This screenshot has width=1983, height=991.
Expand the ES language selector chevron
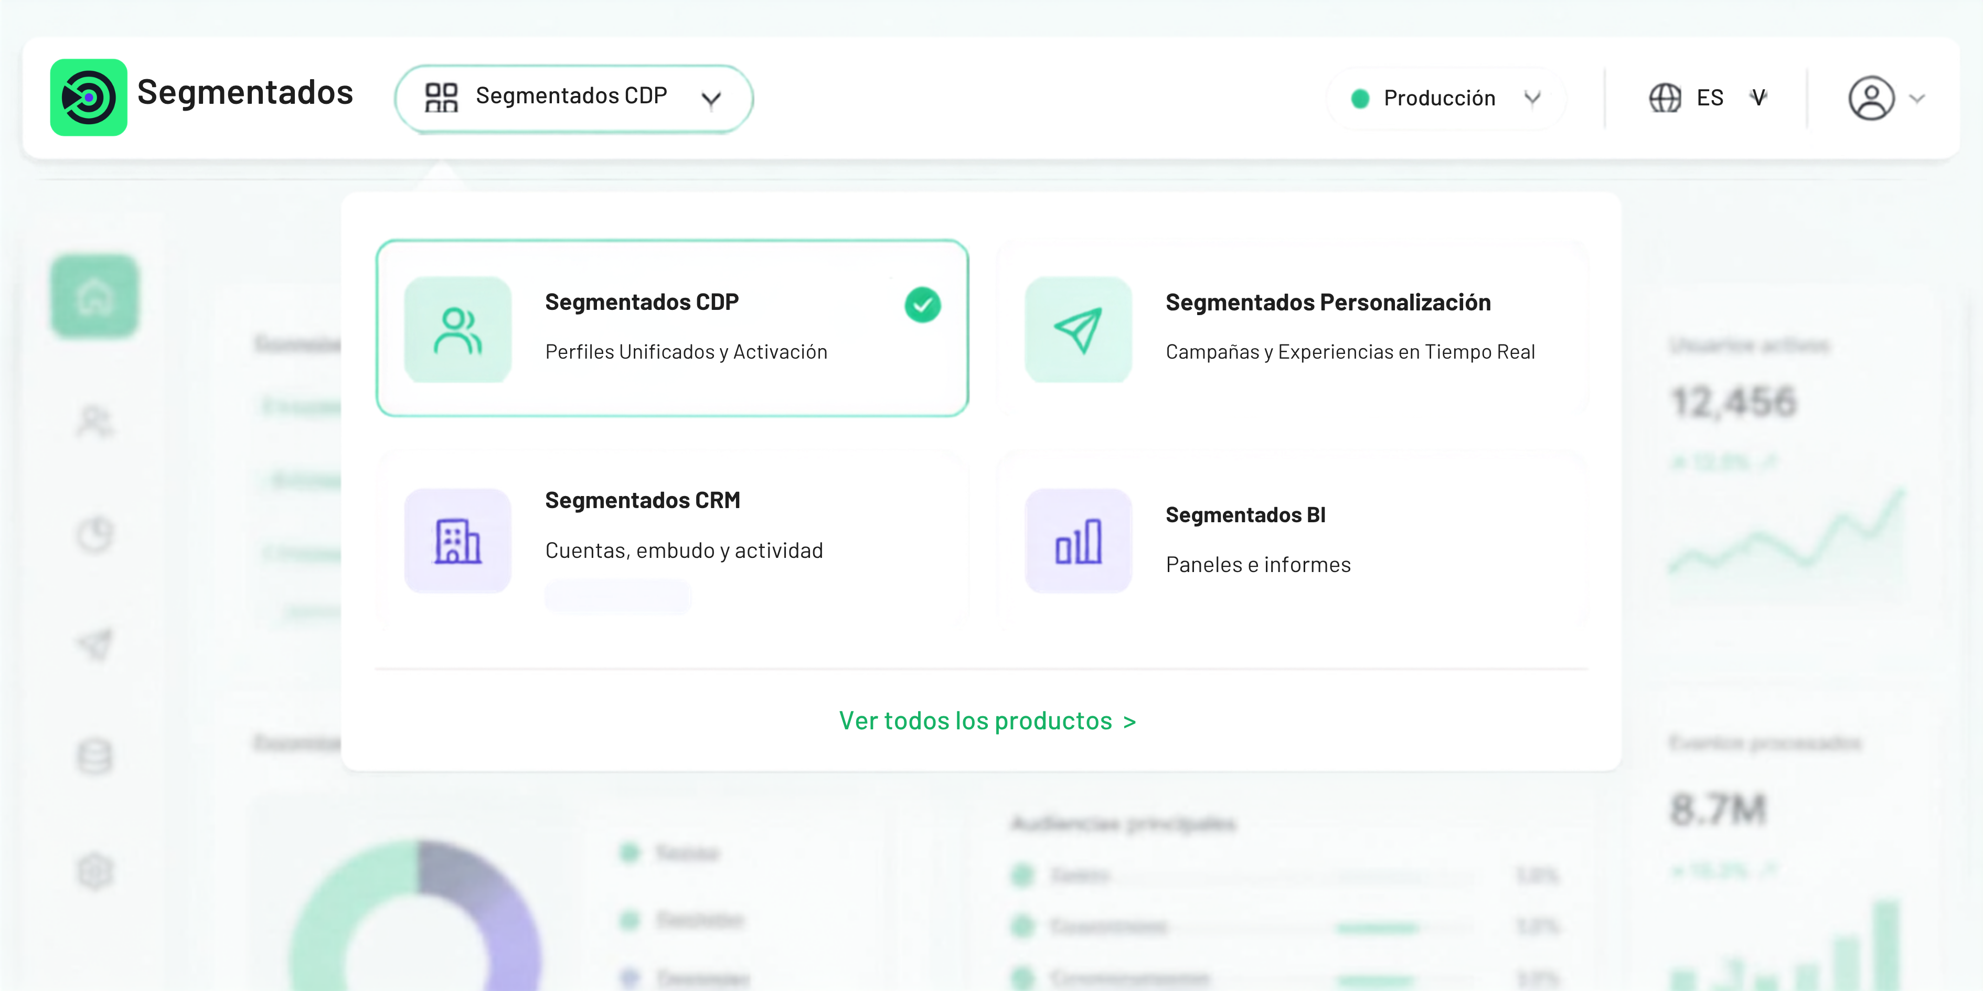coord(1758,98)
